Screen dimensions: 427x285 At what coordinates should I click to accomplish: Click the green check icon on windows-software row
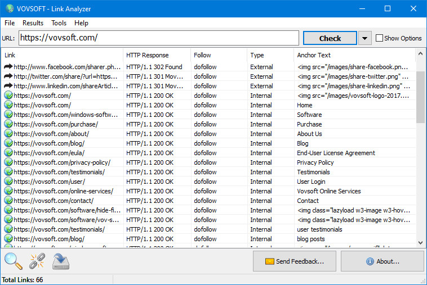[x=8, y=115]
